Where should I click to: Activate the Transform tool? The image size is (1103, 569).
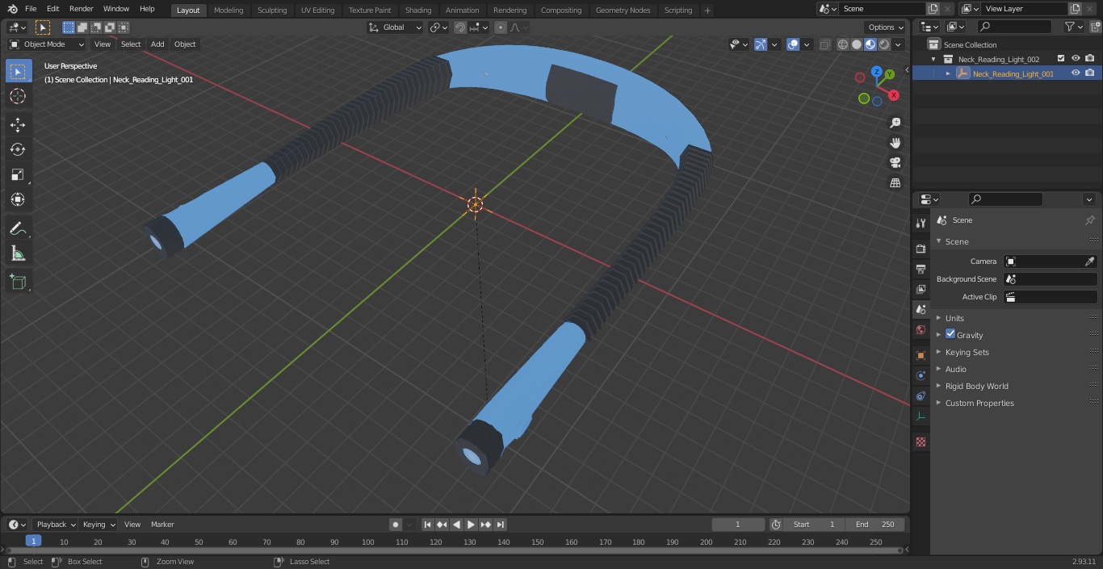click(x=18, y=199)
